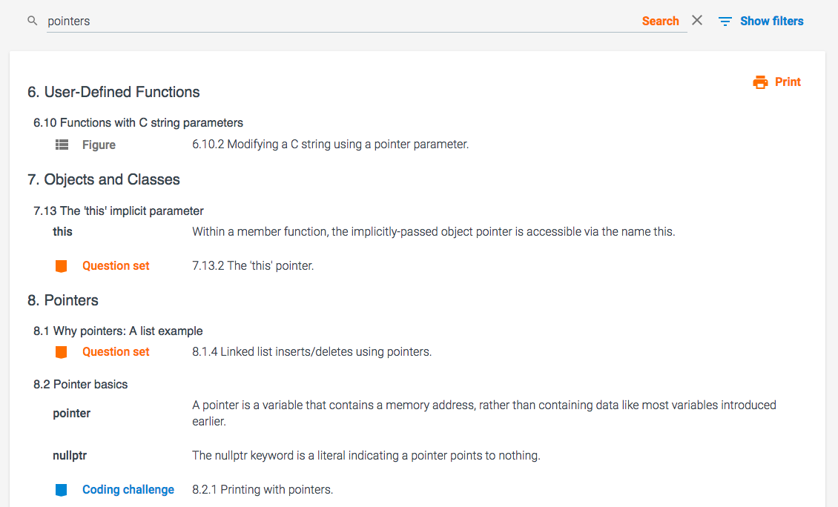Open 8.1 Why pointers: A list example
The height and width of the screenshot is (507, 838).
[x=118, y=331]
